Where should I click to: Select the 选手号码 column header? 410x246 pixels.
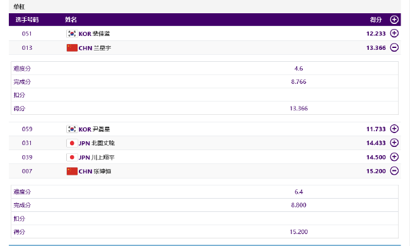27,20
